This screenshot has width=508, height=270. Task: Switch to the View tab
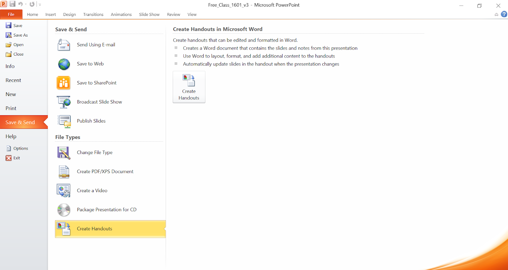coord(192,14)
